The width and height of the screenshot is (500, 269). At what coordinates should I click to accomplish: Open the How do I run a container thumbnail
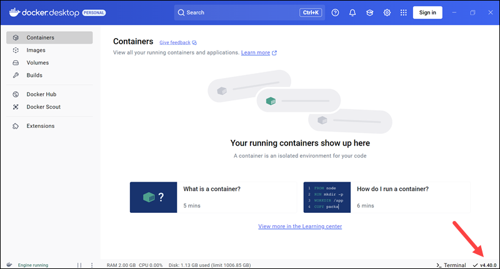click(x=327, y=197)
